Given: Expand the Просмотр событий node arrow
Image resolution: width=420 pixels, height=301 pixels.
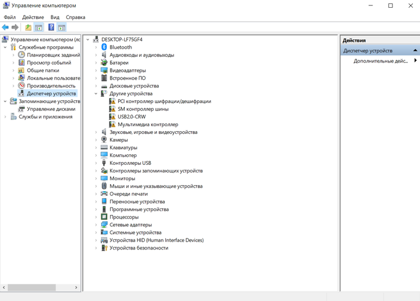Looking at the screenshot, I should coord(13,63).
